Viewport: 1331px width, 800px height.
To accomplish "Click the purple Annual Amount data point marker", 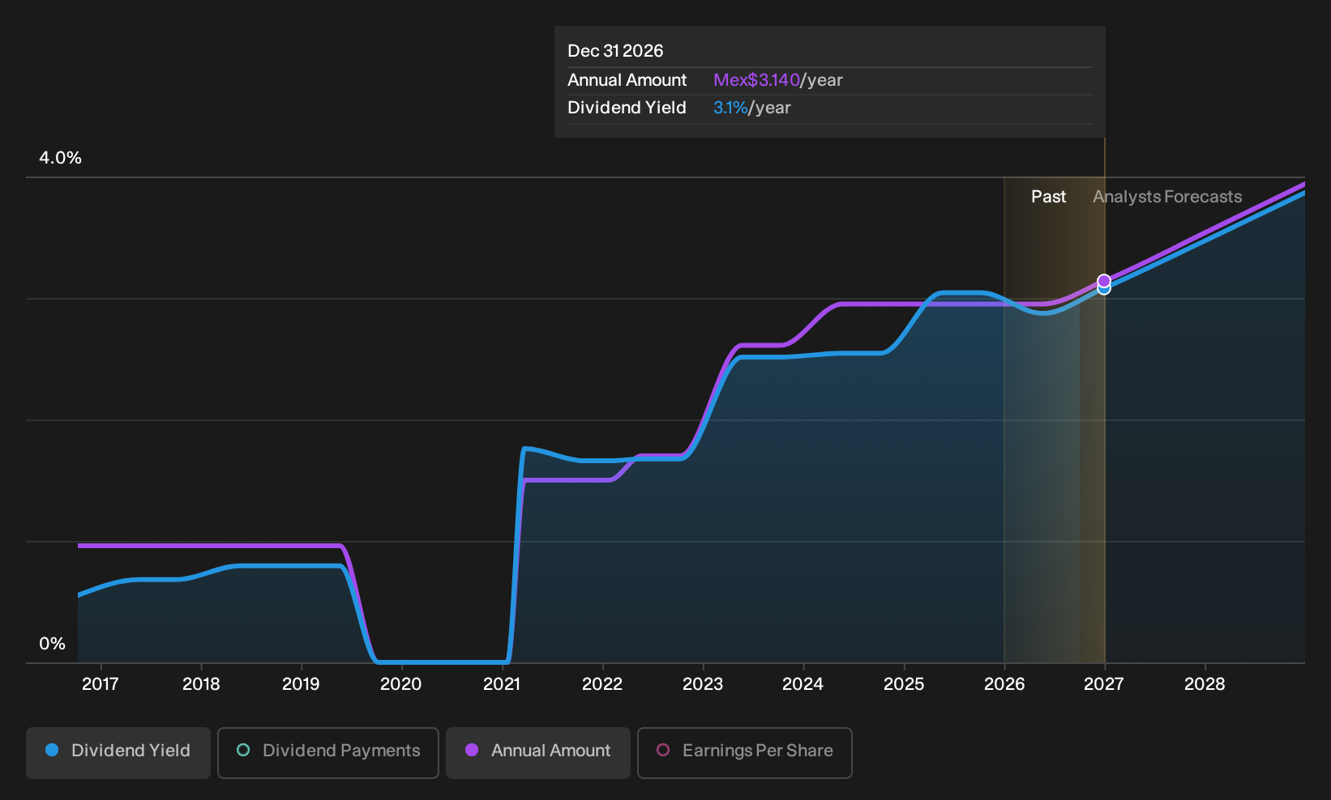I will pyautogui.click(x=1104, y=281).
